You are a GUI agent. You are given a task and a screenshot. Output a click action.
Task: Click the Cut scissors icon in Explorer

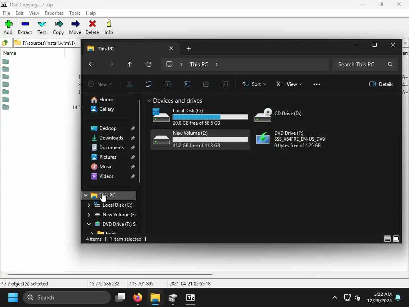[129, 84]
